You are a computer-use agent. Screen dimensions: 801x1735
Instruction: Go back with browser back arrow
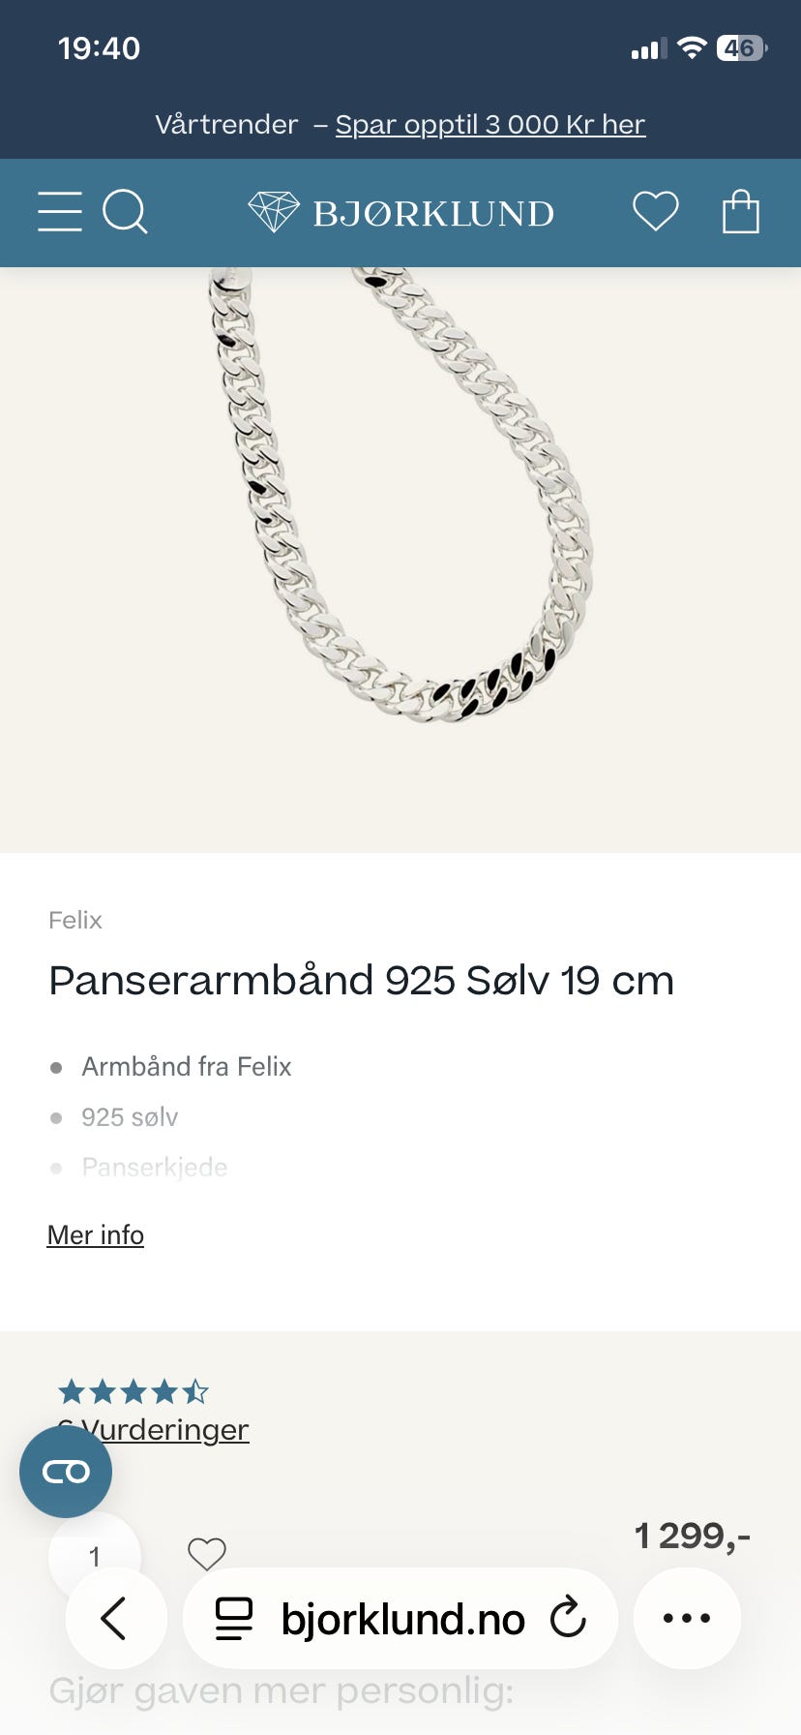(x=115, y=1618)
